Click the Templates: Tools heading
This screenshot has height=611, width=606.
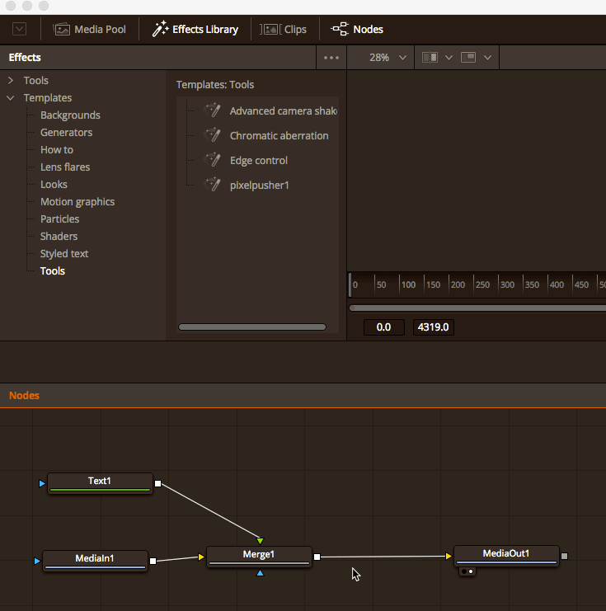(x=215, y=85)
